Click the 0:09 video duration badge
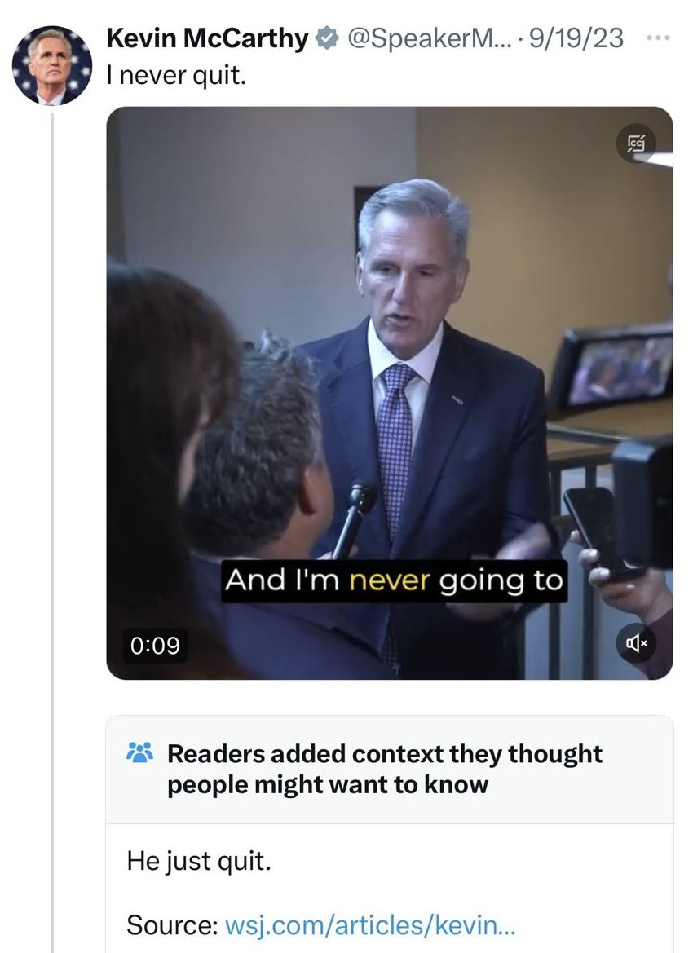693x953 pixels. click(x=155, y=645)
